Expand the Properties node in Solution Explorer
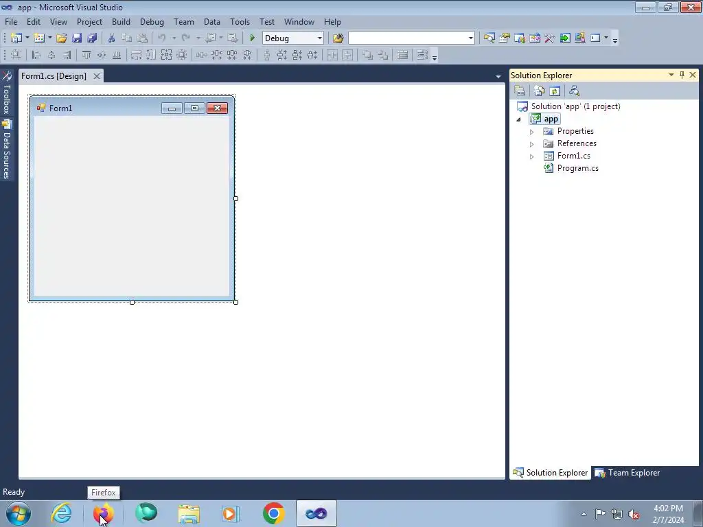 coord(532,132)
